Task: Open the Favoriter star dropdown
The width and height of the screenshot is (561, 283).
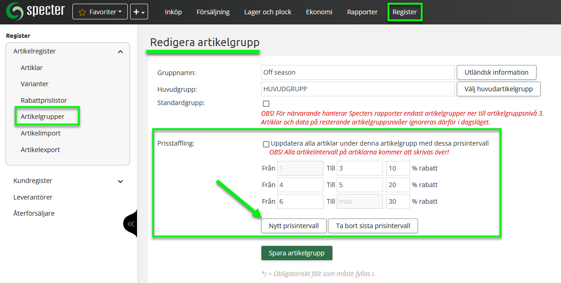Action: [100, 12]
